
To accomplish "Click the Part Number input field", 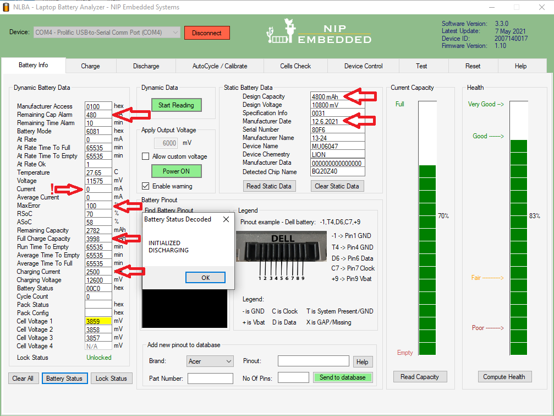I will (210, 379).
